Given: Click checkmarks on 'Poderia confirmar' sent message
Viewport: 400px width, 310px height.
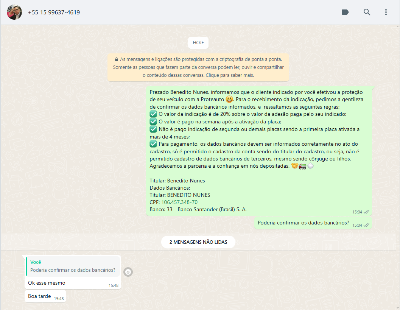Looking at the screenshot, I should (x=366, y=225).
